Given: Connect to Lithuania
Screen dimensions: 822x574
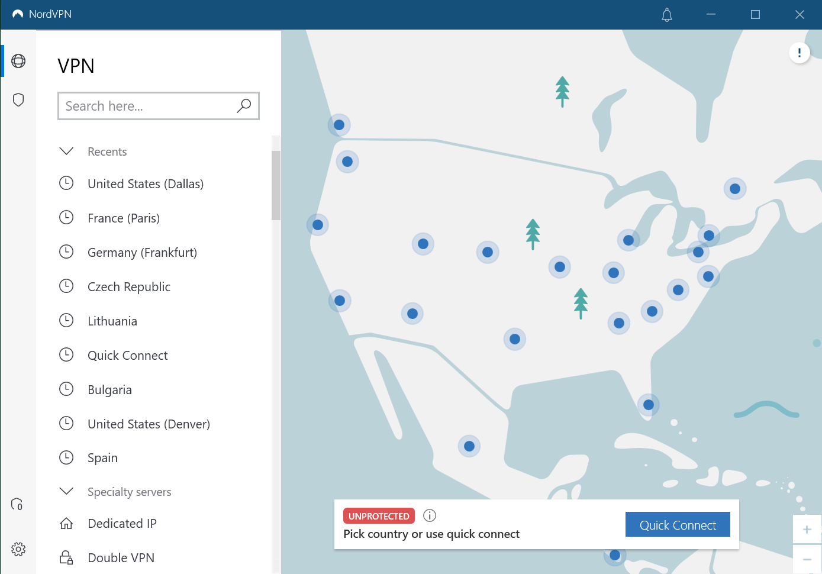Looking at the screenshot, I should pyautogui.click(x=112, y=321).
